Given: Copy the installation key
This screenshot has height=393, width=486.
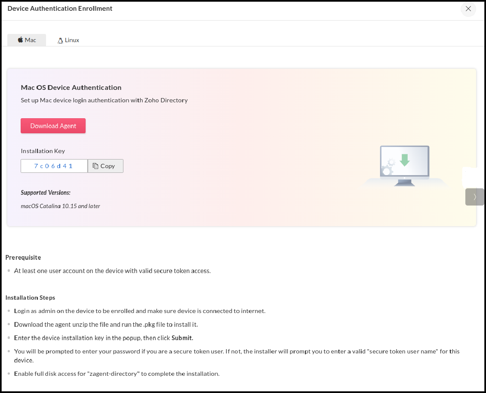Looking at the screenshot, I should [x=105, y=166].
